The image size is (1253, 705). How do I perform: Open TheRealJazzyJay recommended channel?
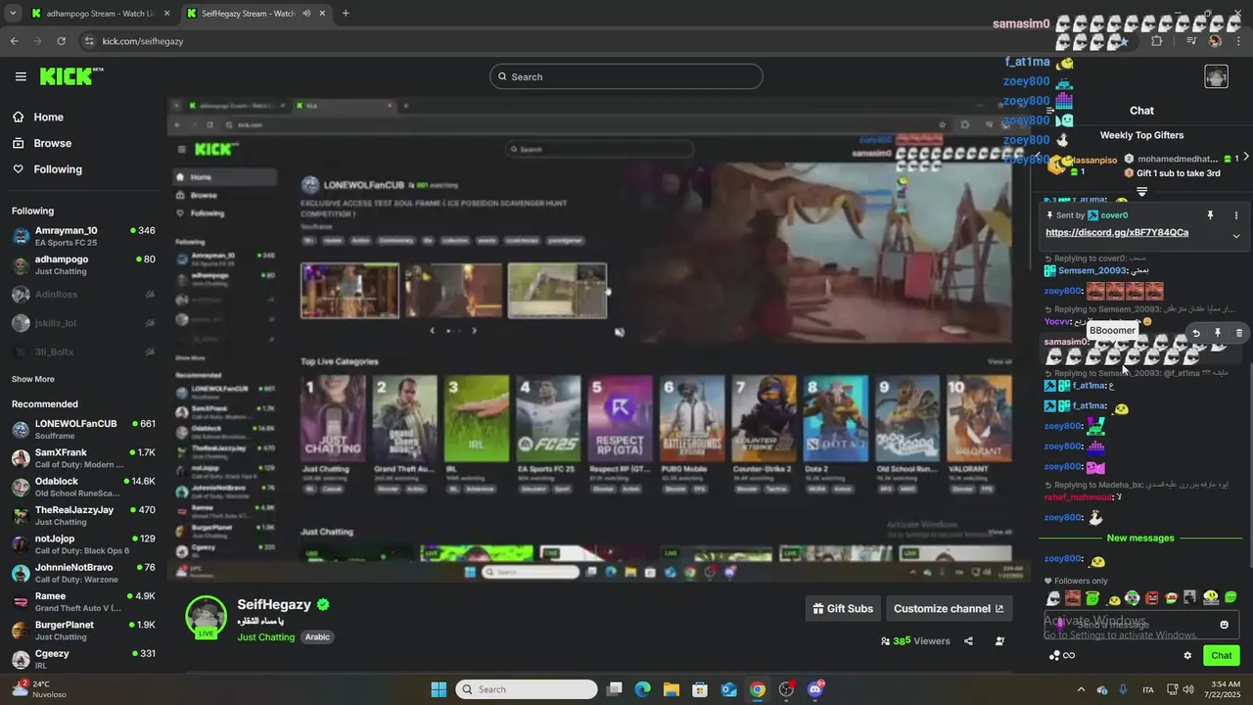click(x=83, y=515)
